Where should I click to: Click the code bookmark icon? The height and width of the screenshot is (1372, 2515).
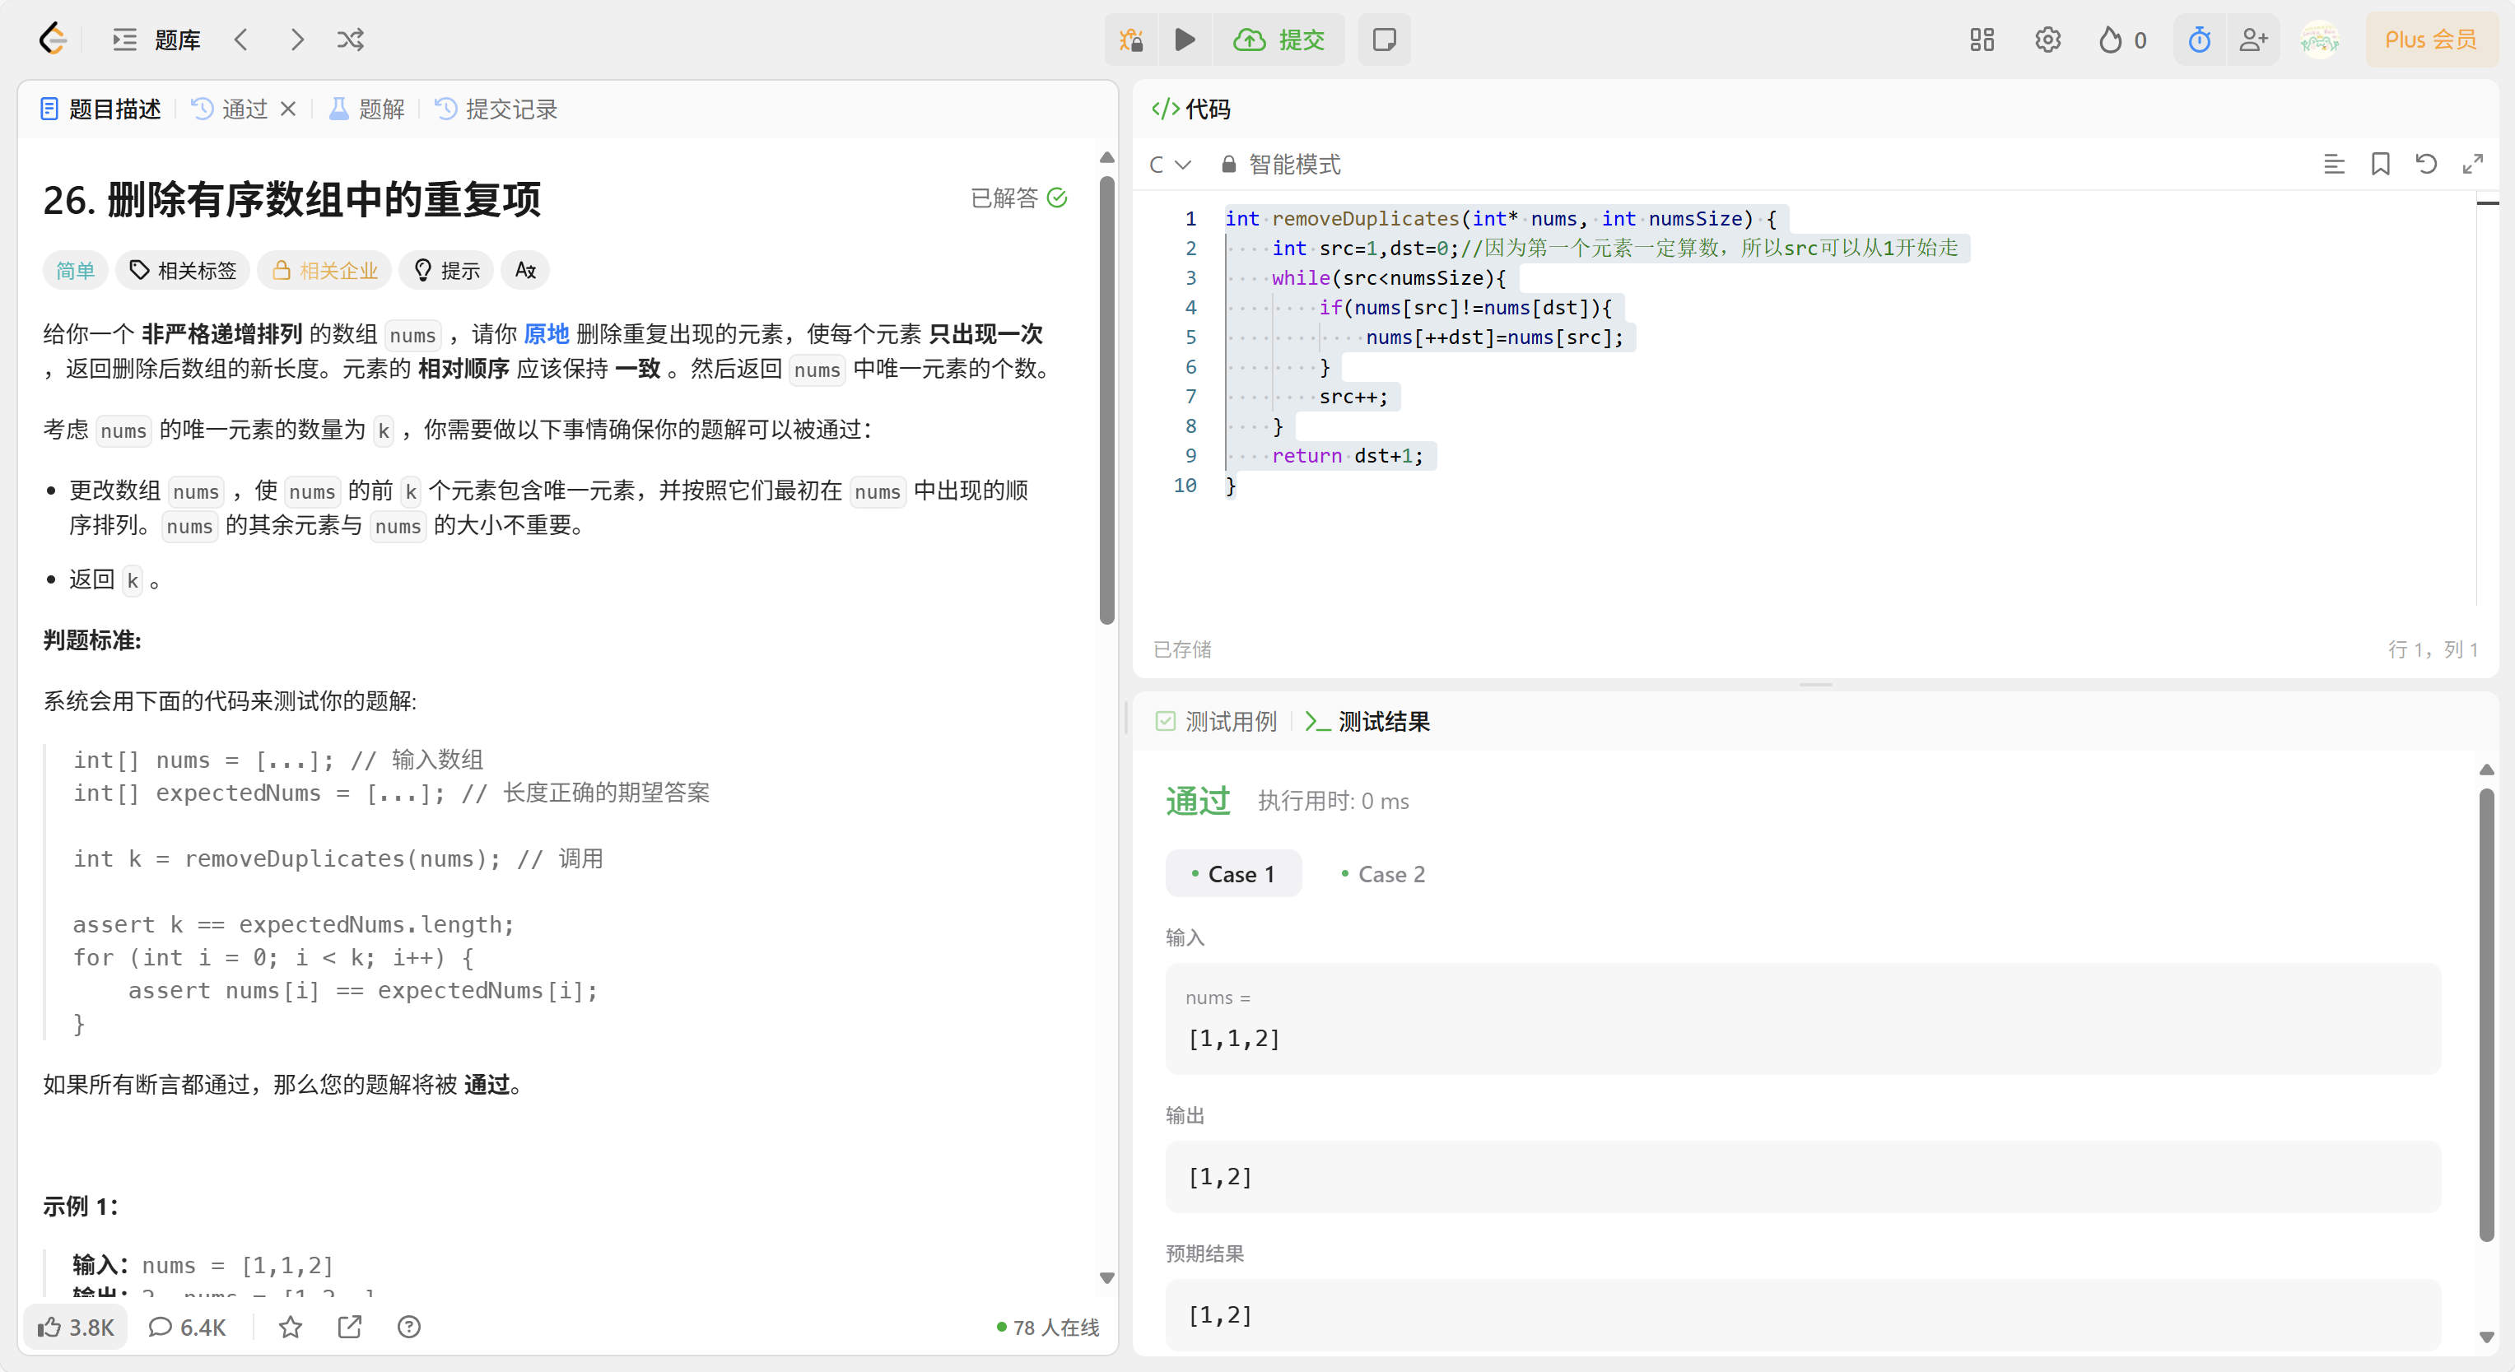coord(2380,164)
